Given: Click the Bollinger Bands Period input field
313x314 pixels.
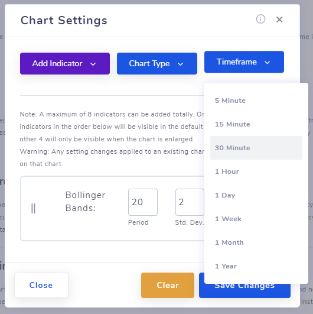Looking at the screenshot, I should [x=143, y=202].
